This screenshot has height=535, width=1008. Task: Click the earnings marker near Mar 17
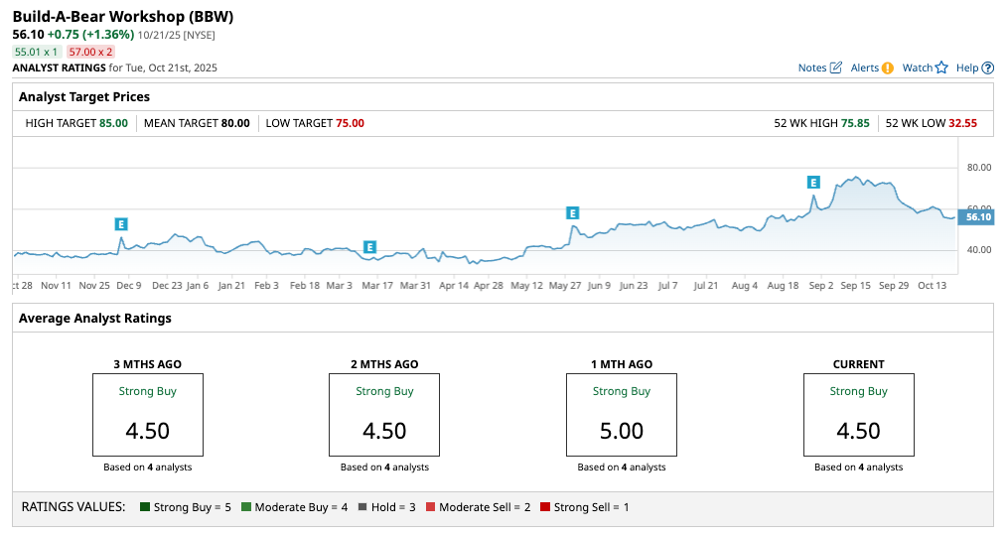click(x=369, y=247)
